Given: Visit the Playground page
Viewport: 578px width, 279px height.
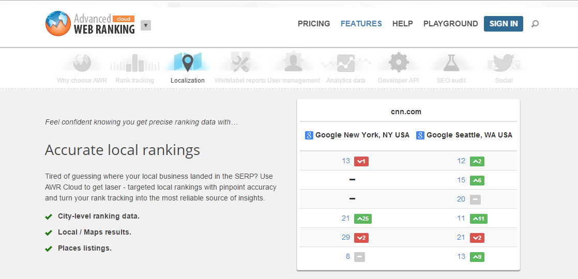Looking at the screenshot, I should (x=450, y=24).
